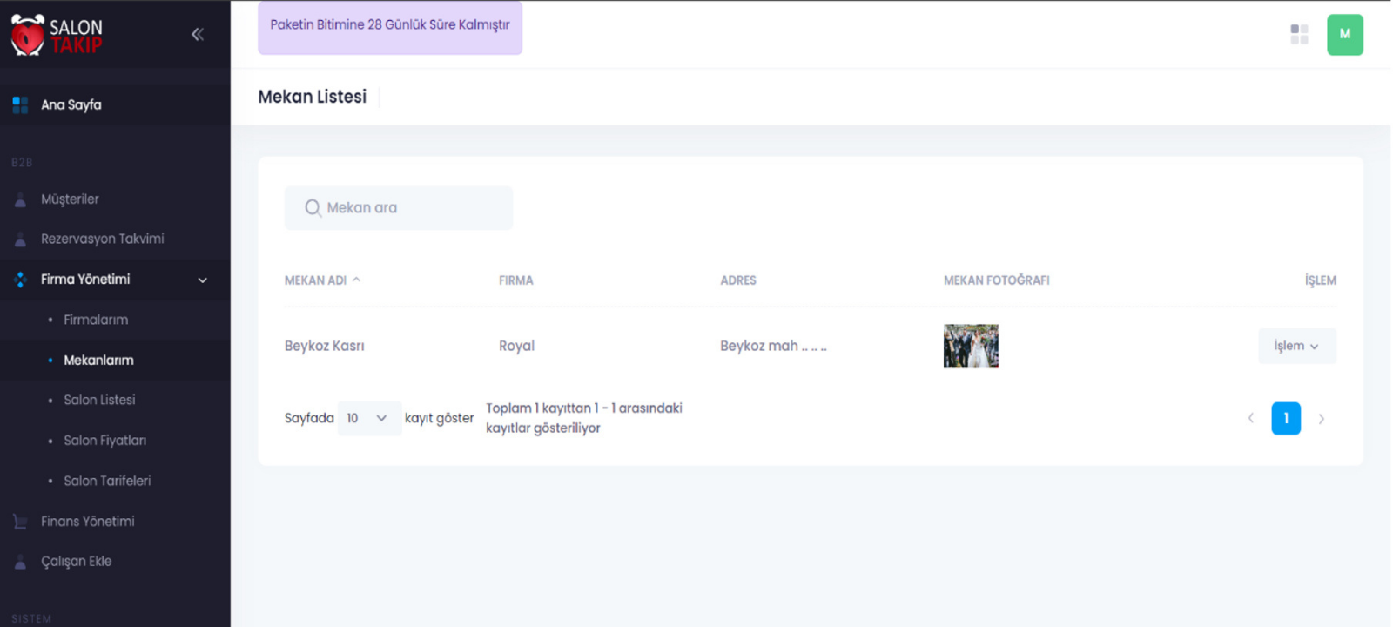Go to previous page arrow
This screenshot has width=1393, height=627.
tap(1251, 419)
